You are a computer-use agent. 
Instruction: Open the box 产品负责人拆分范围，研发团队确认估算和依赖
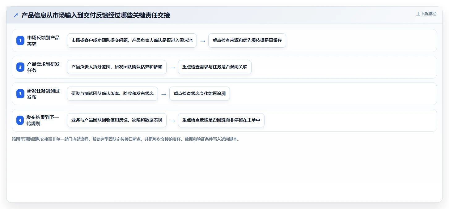tap(117, 67)
